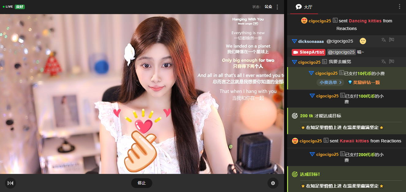Click report icon on 我要去睡觉 message
Viewport: 406px width, 192px height.
coord(391,62)
